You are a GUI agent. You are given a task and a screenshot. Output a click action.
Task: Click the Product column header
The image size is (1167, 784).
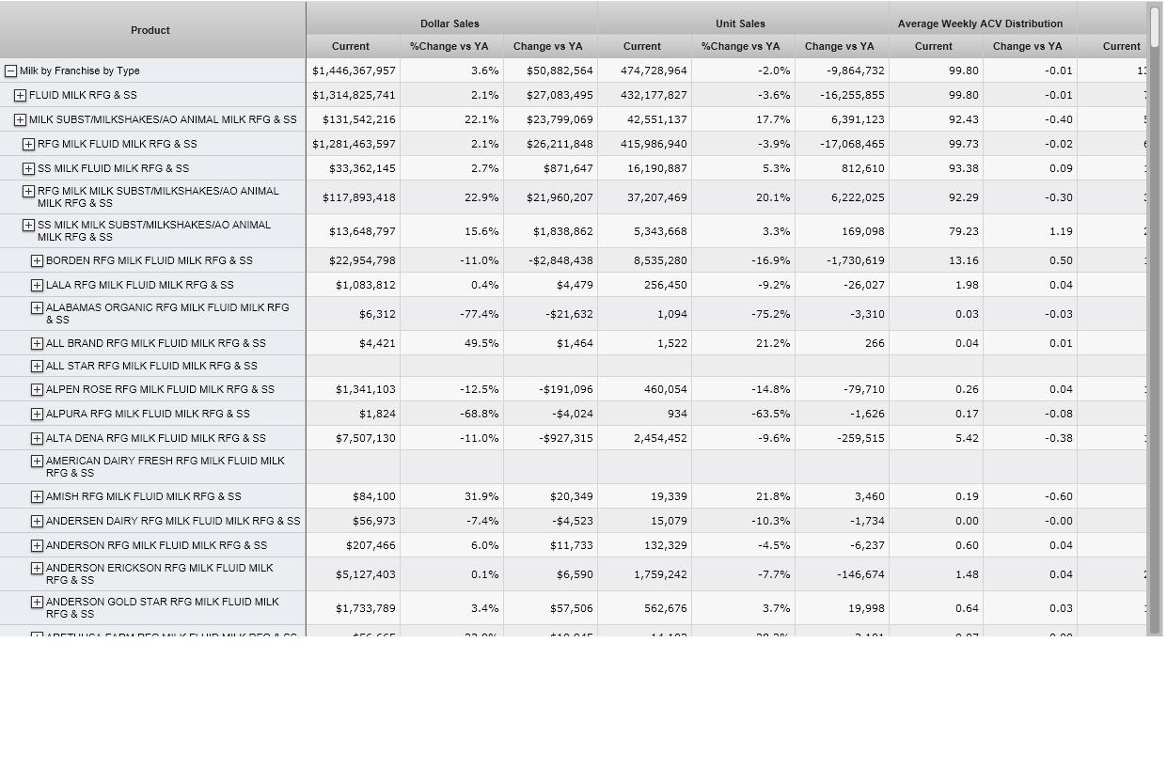(x=150, y=30)
